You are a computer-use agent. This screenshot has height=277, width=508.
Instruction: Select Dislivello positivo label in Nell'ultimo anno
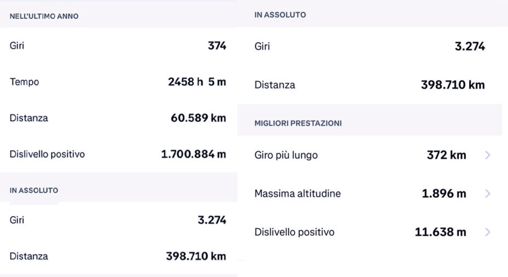[x=47, y=154]
